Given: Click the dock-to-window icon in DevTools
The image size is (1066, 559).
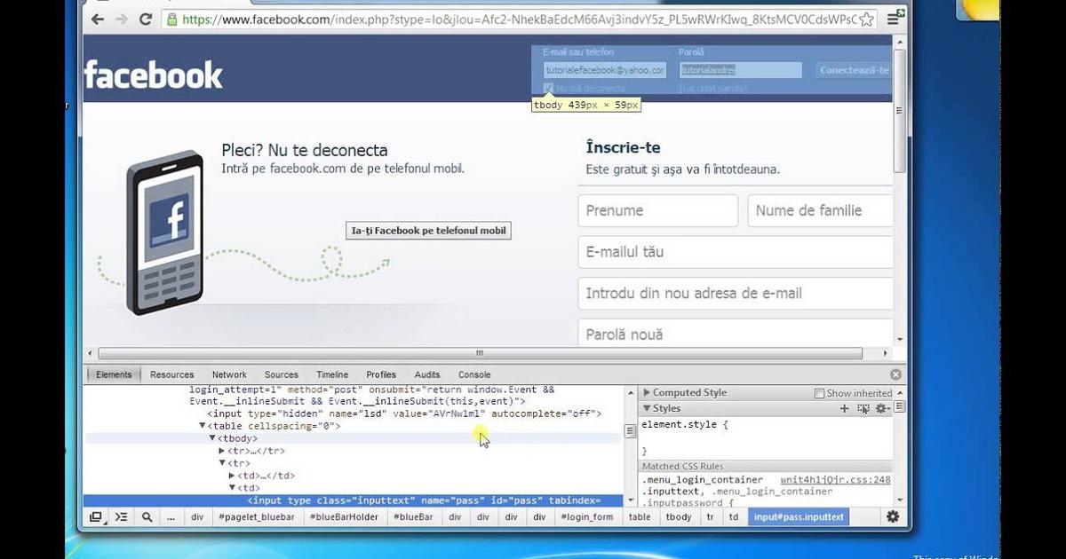Looking at the screenshot, I should [x=96, y=516].
